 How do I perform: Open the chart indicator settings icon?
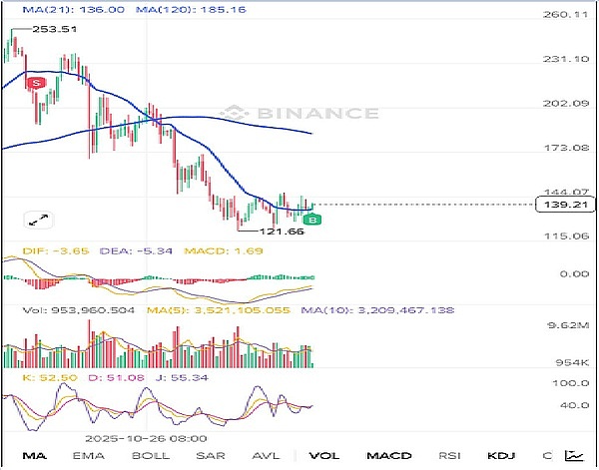point(573,455)
